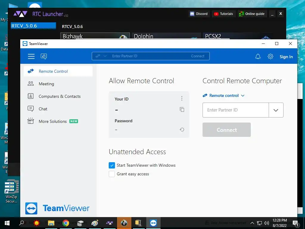
Task: Open More Solutions tab
Action: tap(58, 121)
